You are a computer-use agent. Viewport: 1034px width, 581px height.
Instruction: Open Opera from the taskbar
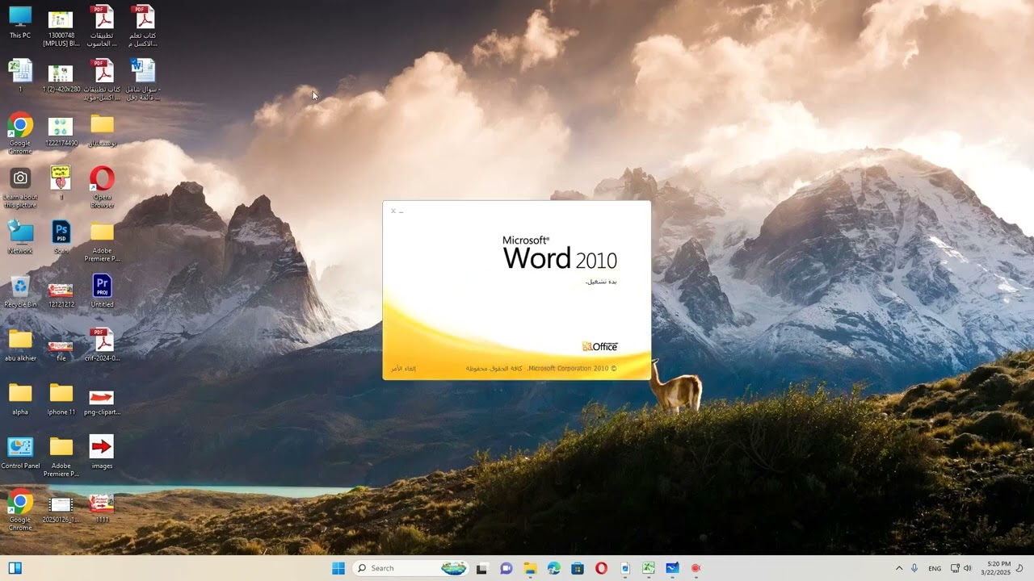pos(601,568)
